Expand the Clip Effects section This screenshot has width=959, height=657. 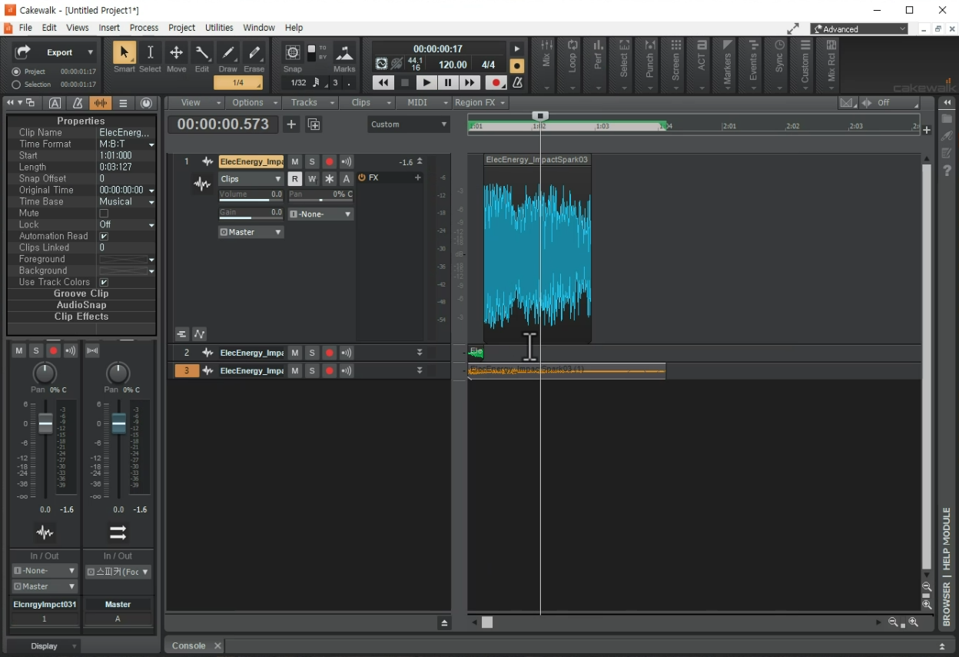coord(81,317)
